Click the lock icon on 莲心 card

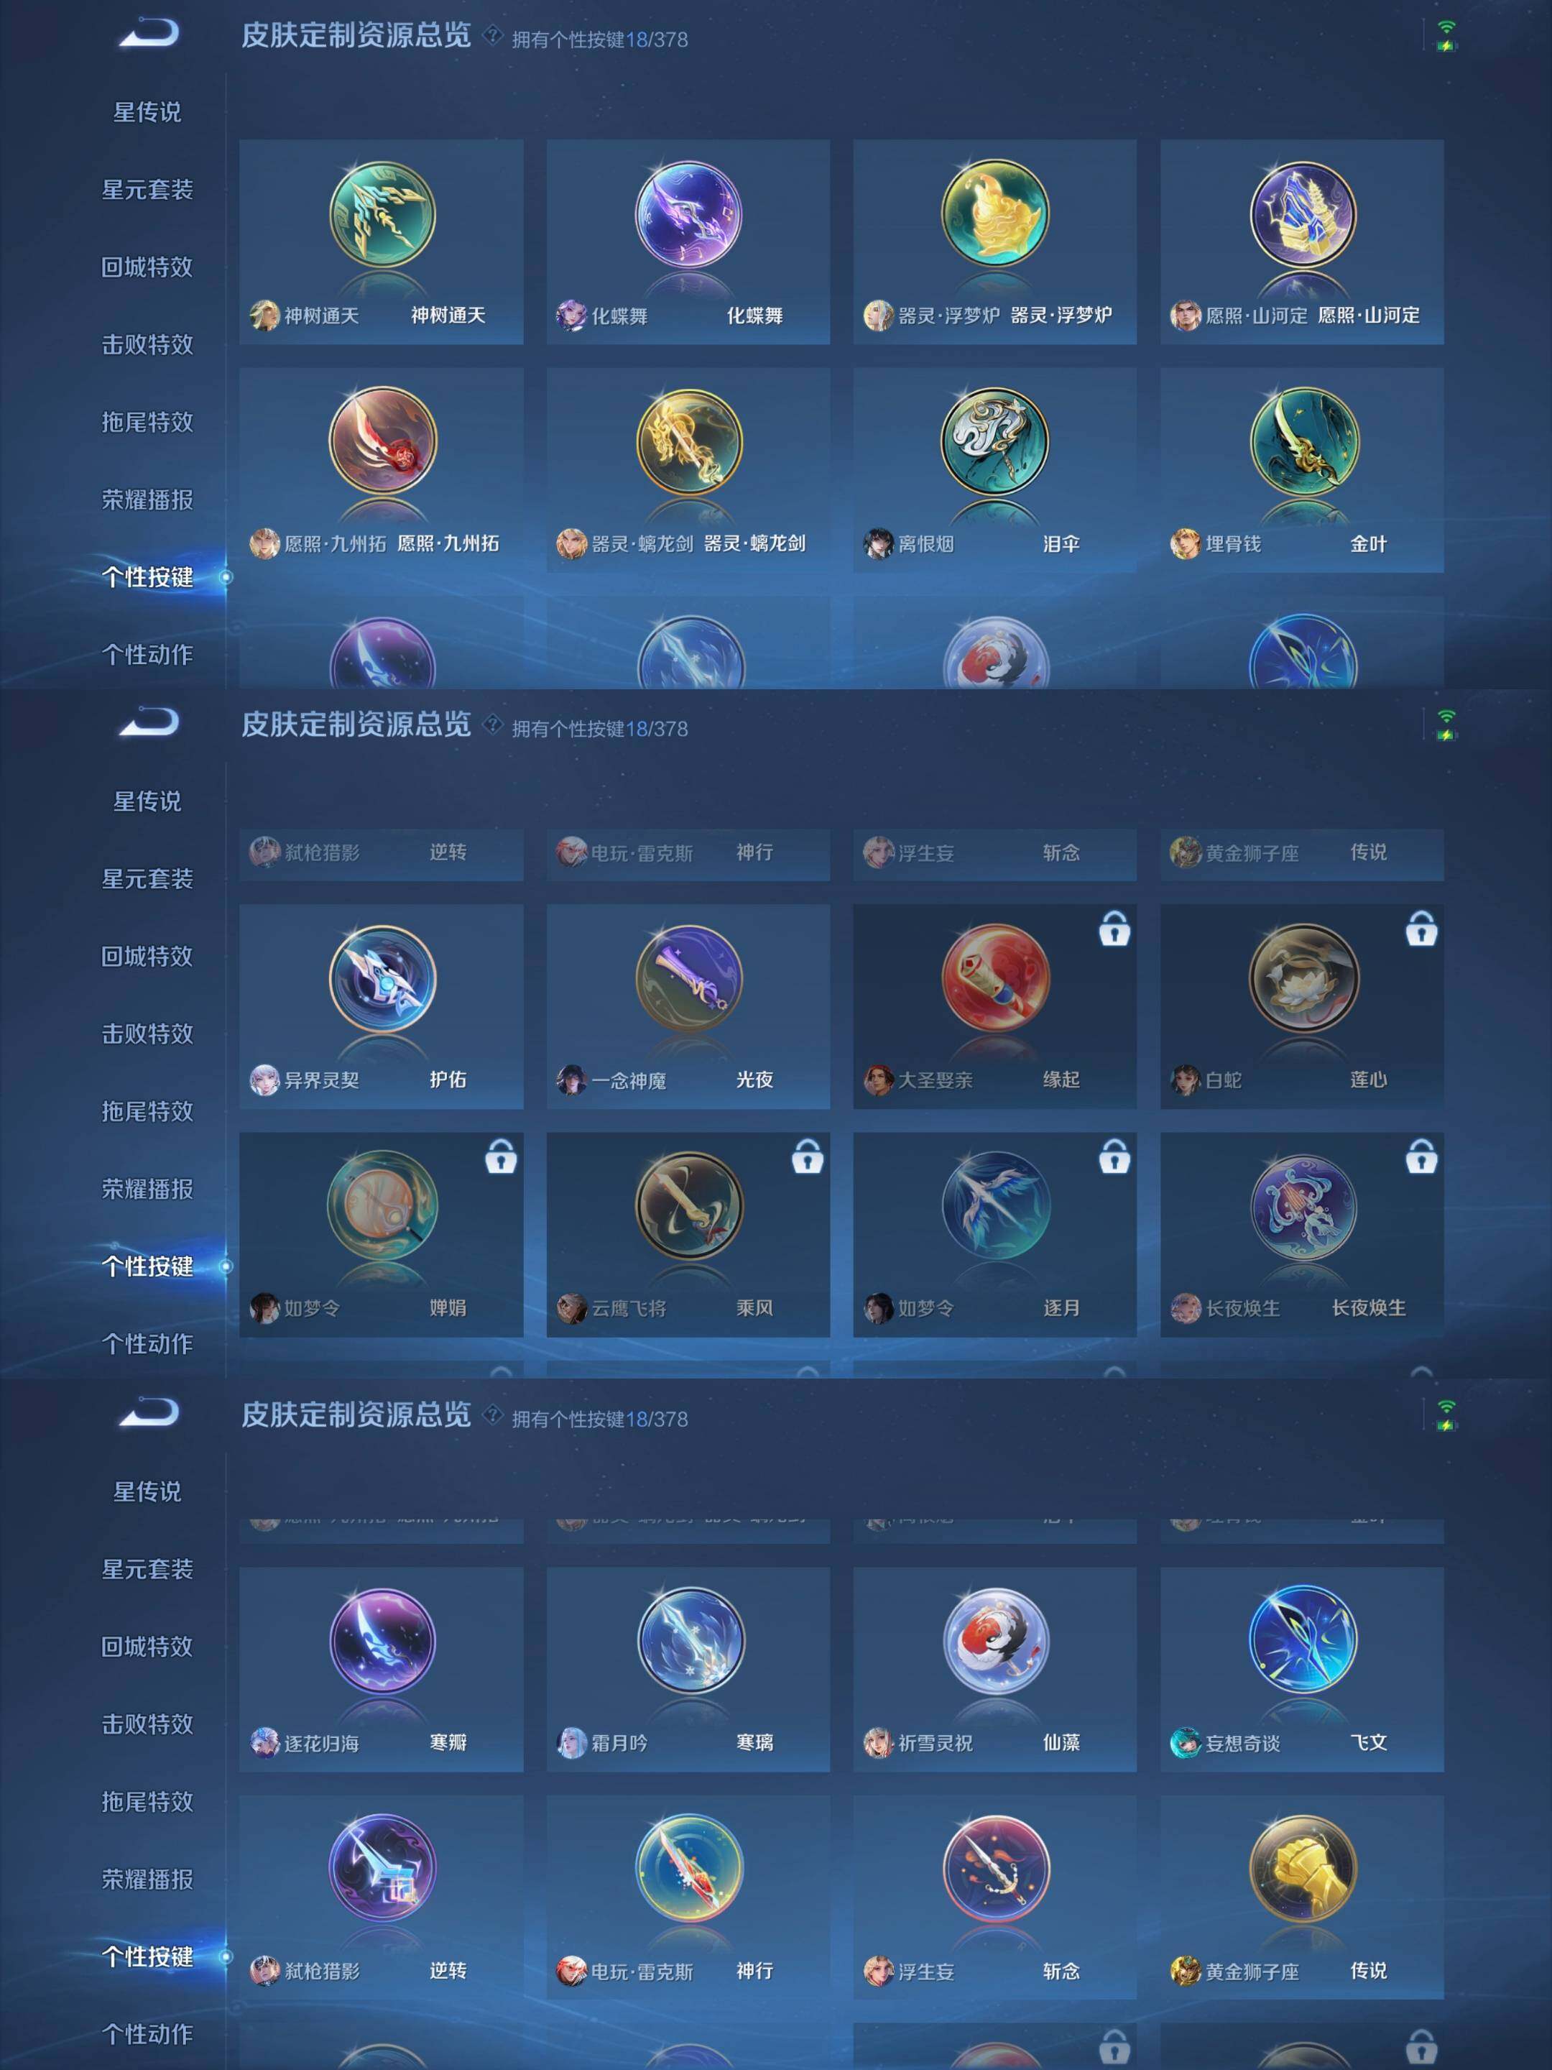tap(1421, 929)
